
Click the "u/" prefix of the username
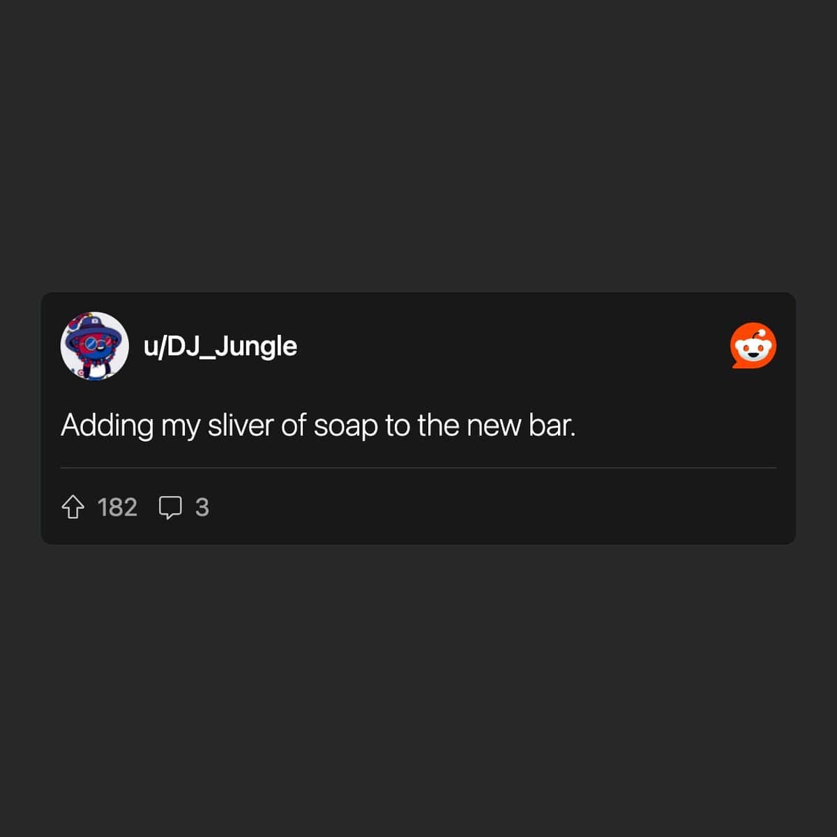coord(153,346)
